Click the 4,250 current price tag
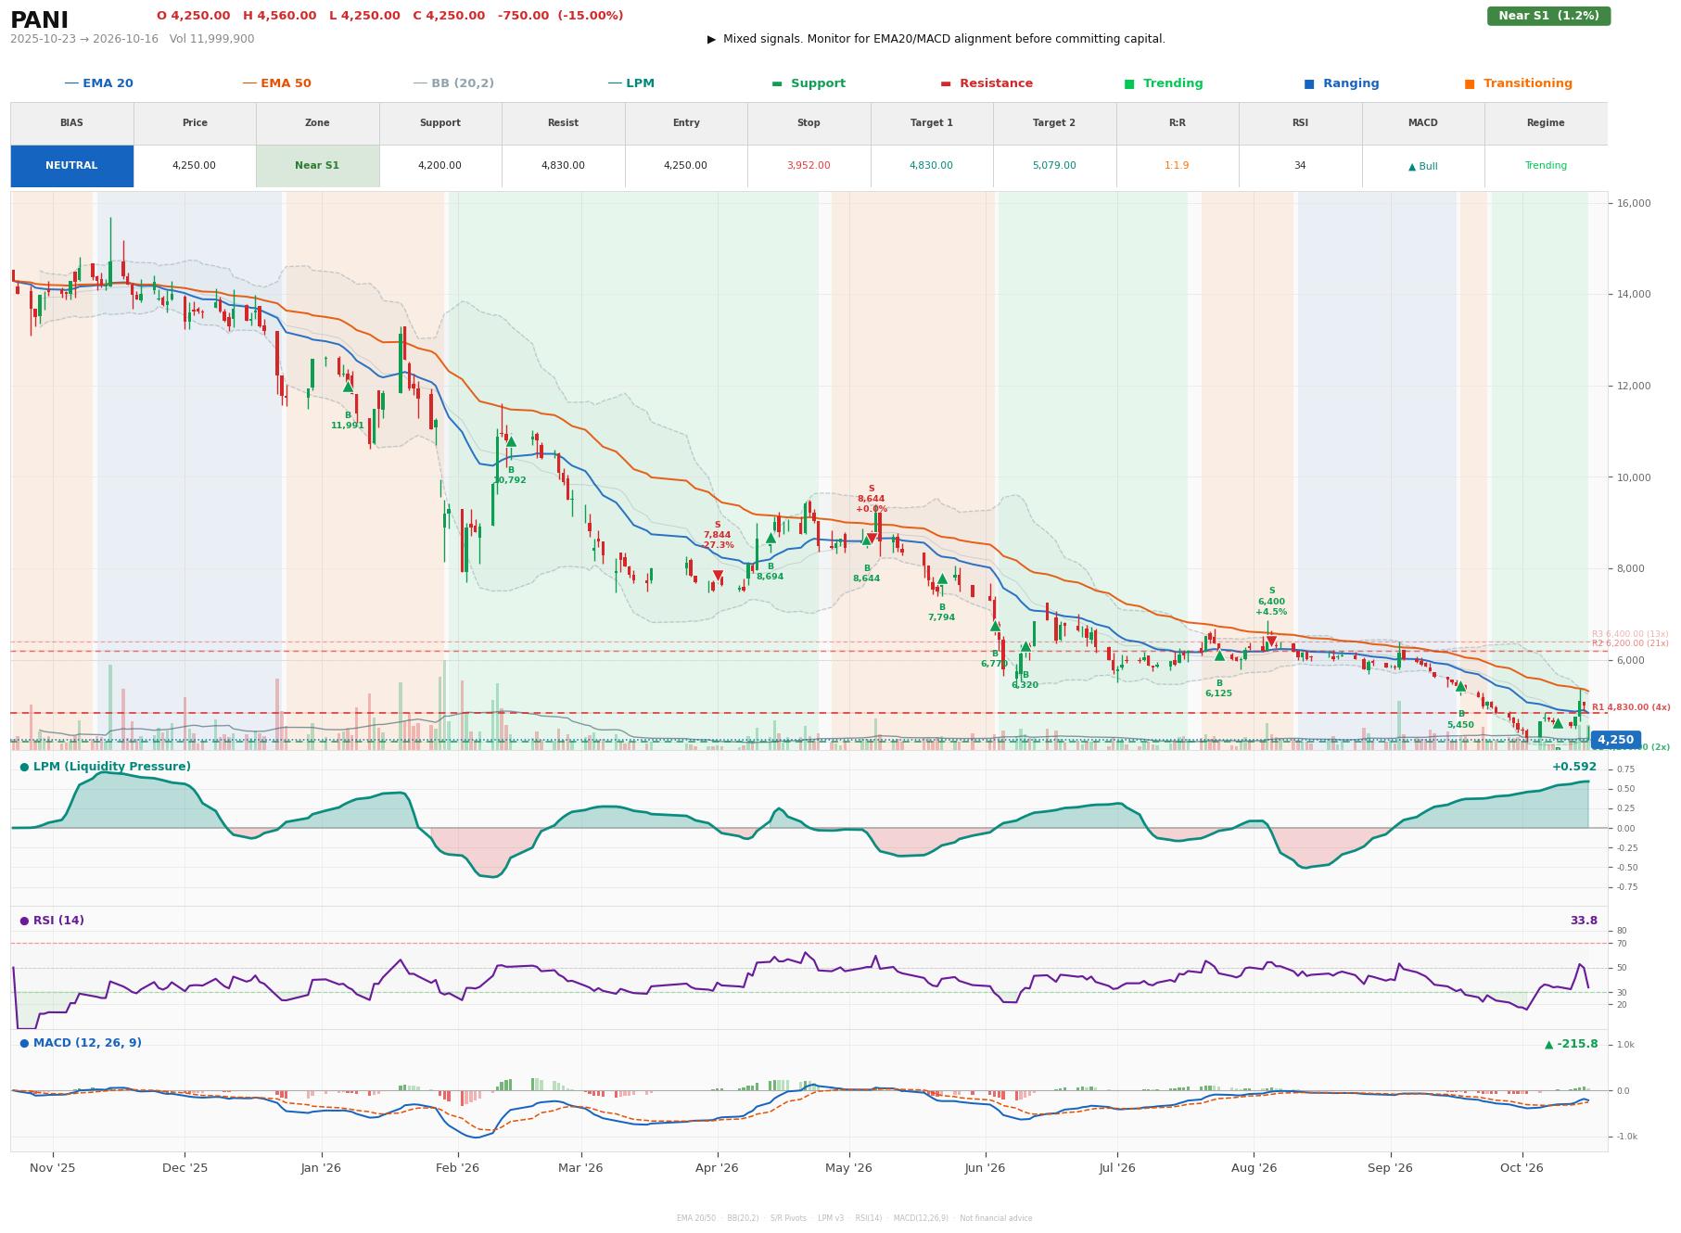The image size is (1681, 1233). [x=1615, y=740]
